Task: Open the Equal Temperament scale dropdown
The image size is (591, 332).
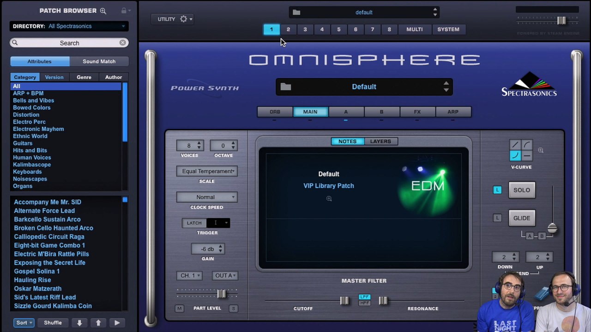Action: (x=207, y=171)
